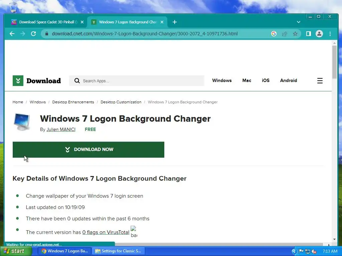
Task: Switch to Windows 7 Logon Ba... taskbar item
Action: (65, 251)
